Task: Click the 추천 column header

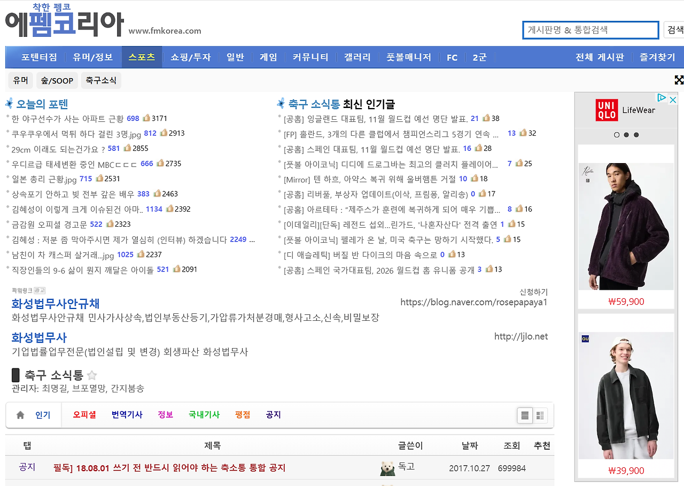Action: coord(542,445)
